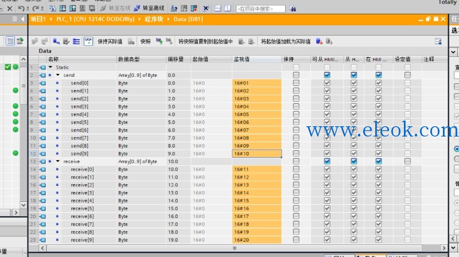Viewport: 459px width, 257px height.
Task: Click the export icon in left panel toolbar
Action: pyautogui.click(x=20, y=41)
